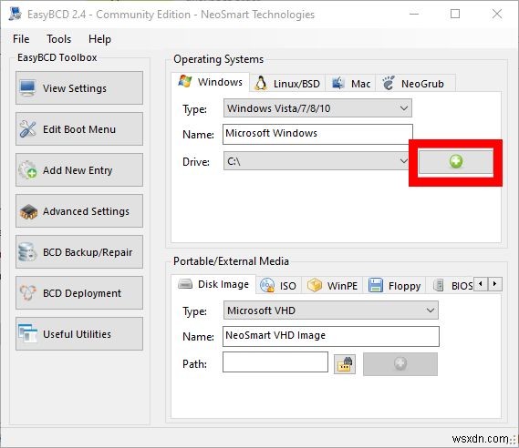Open the BCD Backup/Repair section
Image resolution: width=519 pixels, height=448 pixels.
[79, 251]
